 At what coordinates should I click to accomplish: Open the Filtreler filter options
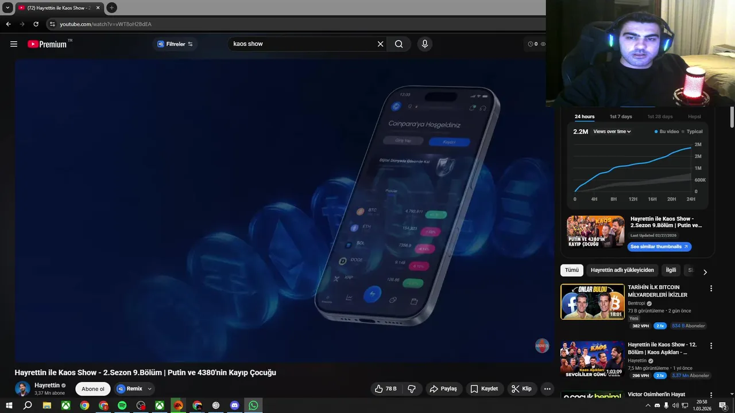pos(175,44)
